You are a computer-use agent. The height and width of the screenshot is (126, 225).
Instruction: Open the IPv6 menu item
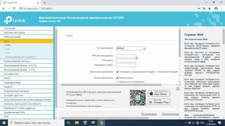[x=27, y=117]
